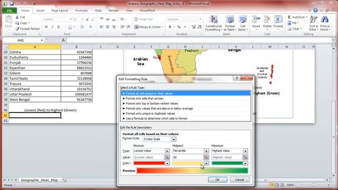Open the File tab

pos(10,11)
